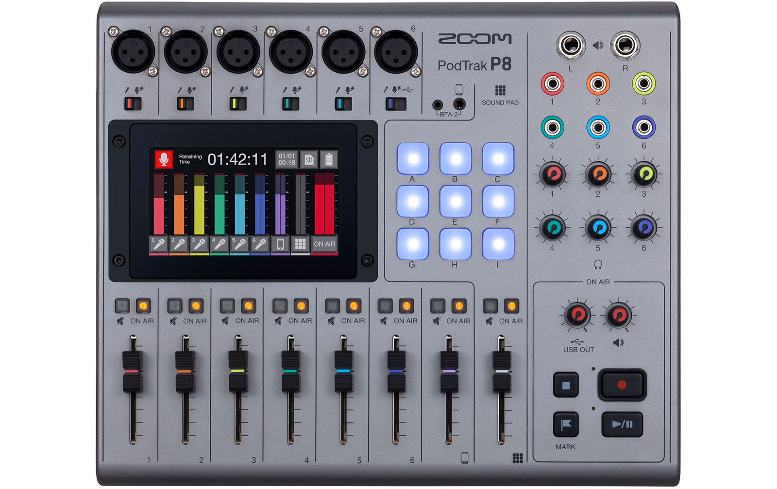Hit the MARK flag button
The width and height of the screenshot is (777, 489).
pyautogui.click(x=566, y=425)
